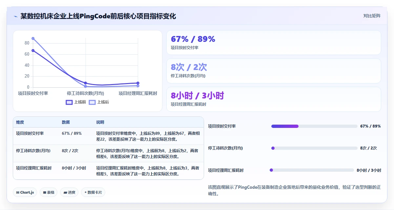394x210 pixels.
Task: Click the 8次 / 2次 stat card
Action: (274, 71)
